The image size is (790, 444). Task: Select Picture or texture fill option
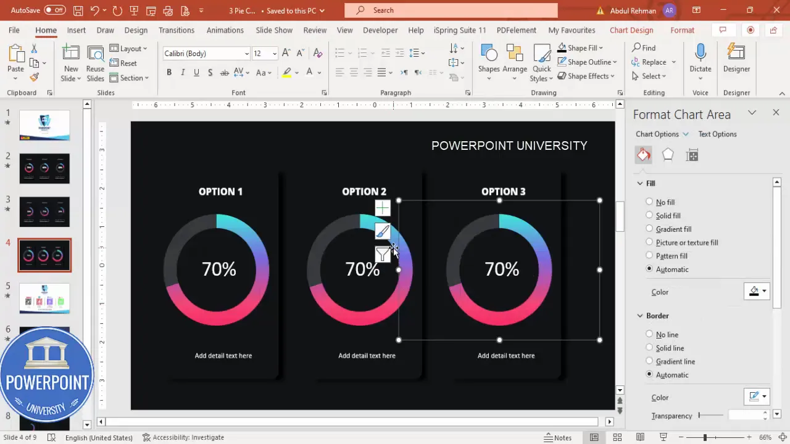(649, 242)
